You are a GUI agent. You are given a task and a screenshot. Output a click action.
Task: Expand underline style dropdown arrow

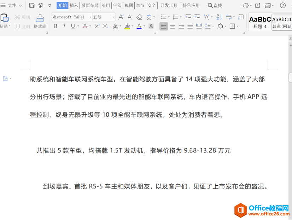coord(78,26)
